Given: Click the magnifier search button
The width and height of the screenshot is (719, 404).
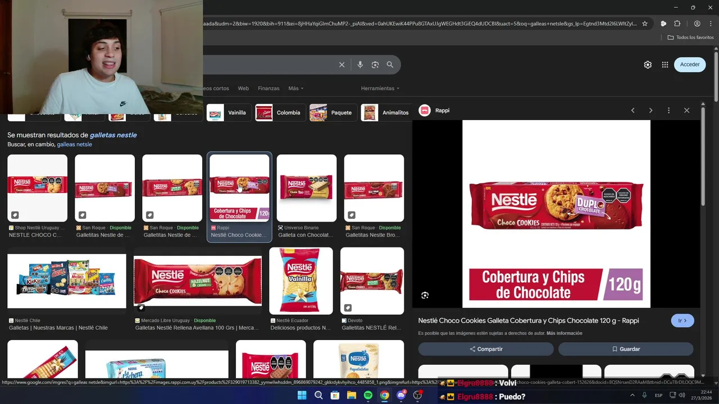Looking at the screenshot, I should [x=390, y=65].
